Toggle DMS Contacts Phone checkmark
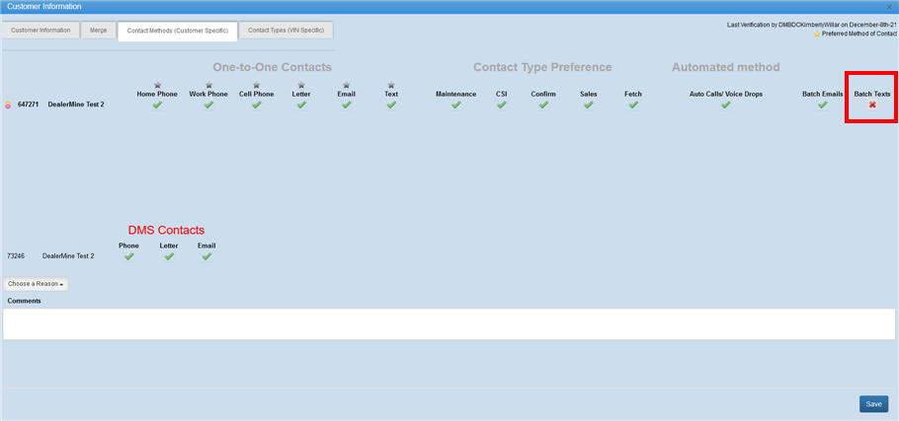The width and height of the screenshot is (899, 421). click(x=128, y=256)
